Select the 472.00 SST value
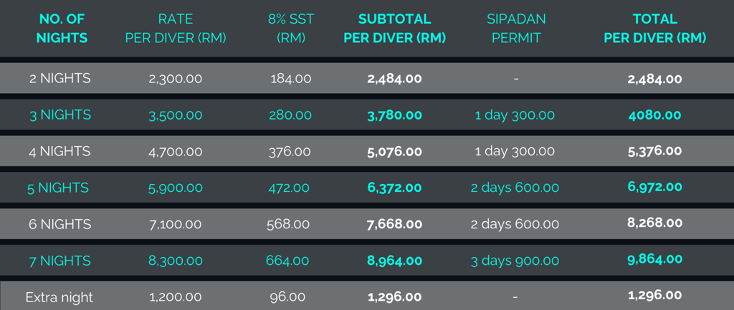 [x=291, y=188]
